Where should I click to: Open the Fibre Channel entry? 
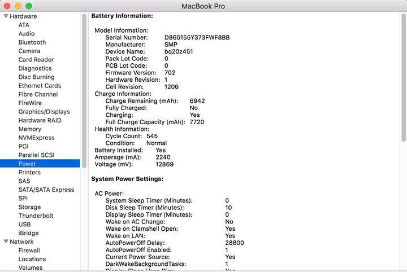click(38, 94)
